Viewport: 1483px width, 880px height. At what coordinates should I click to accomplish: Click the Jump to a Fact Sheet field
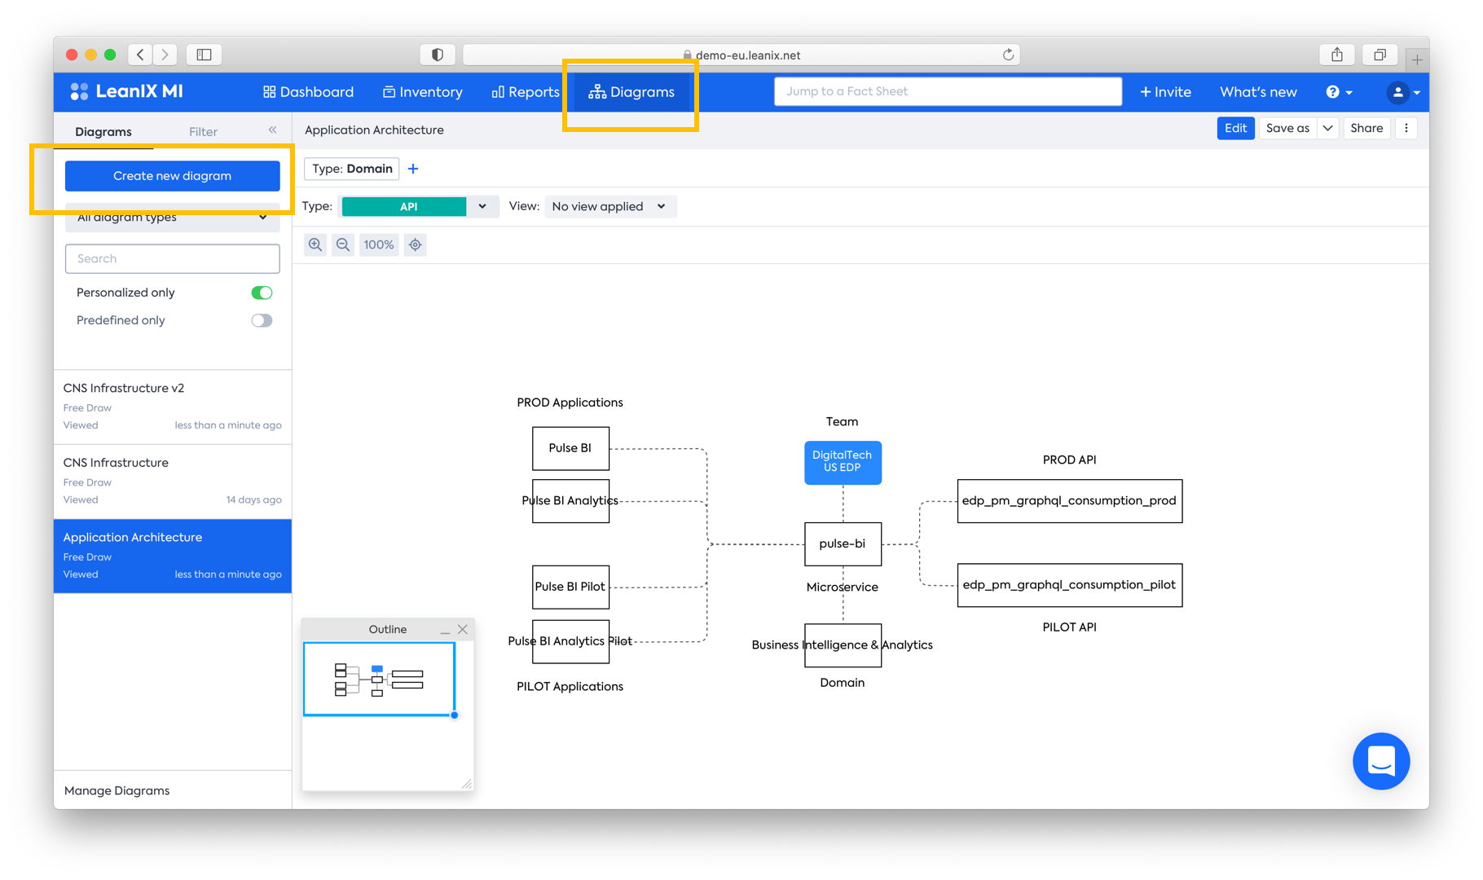948,91
